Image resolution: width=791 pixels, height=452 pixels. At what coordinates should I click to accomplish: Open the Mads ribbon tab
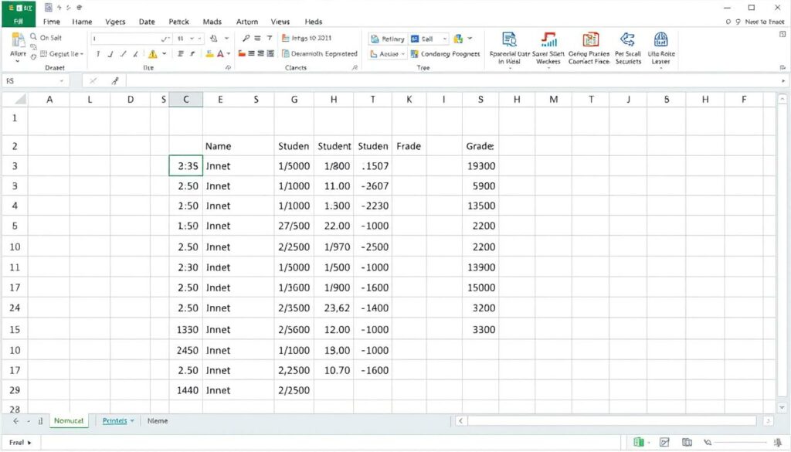(212, 22)
